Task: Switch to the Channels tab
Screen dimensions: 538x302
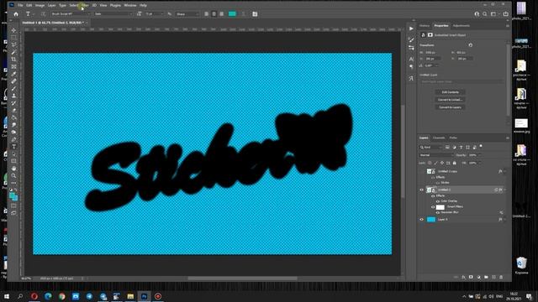Action: (439, 138)
